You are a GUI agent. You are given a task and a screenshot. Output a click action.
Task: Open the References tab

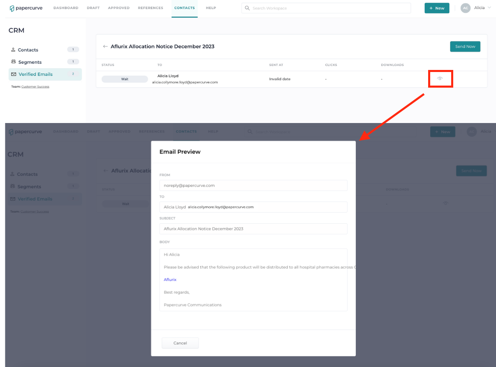pos(151,8)
